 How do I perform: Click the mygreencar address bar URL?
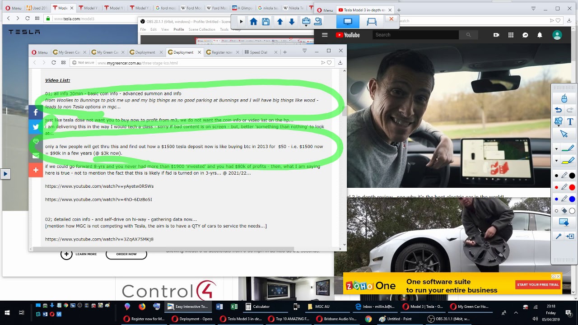[x=138, y=63]
